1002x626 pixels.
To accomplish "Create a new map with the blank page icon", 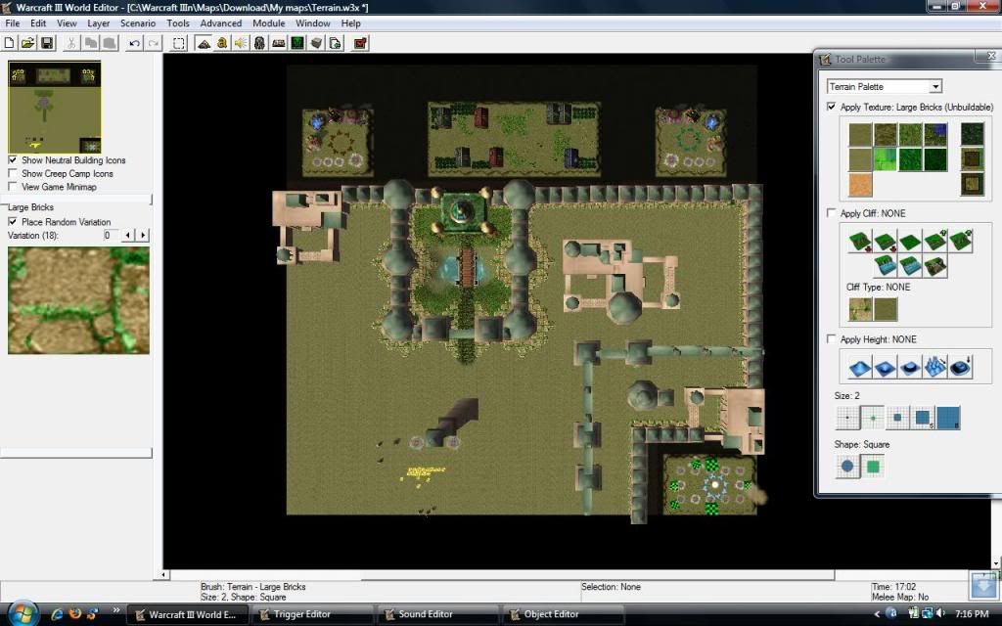I will click(10, 43).
